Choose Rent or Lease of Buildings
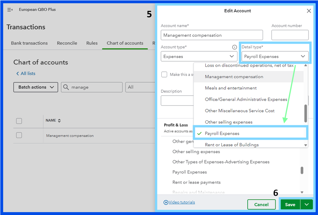The image size is (318, 215). pyautogui.click(x=249, y=145)
